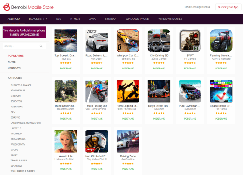Open the Avakin Life app icon
This screenshot has width=243, height=175.
pos(66,141)
